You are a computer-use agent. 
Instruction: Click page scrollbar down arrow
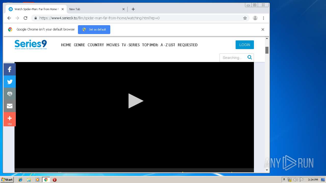tap(267, 170)
